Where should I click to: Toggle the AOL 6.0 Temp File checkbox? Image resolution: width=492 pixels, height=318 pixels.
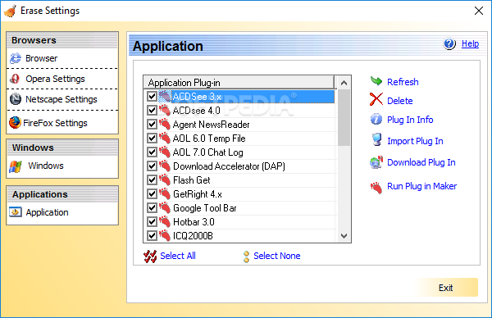153,138
